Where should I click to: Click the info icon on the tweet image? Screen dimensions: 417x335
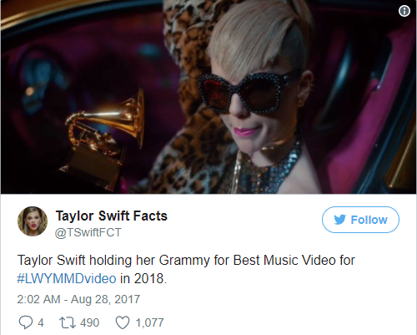click(x=404, y=11)
